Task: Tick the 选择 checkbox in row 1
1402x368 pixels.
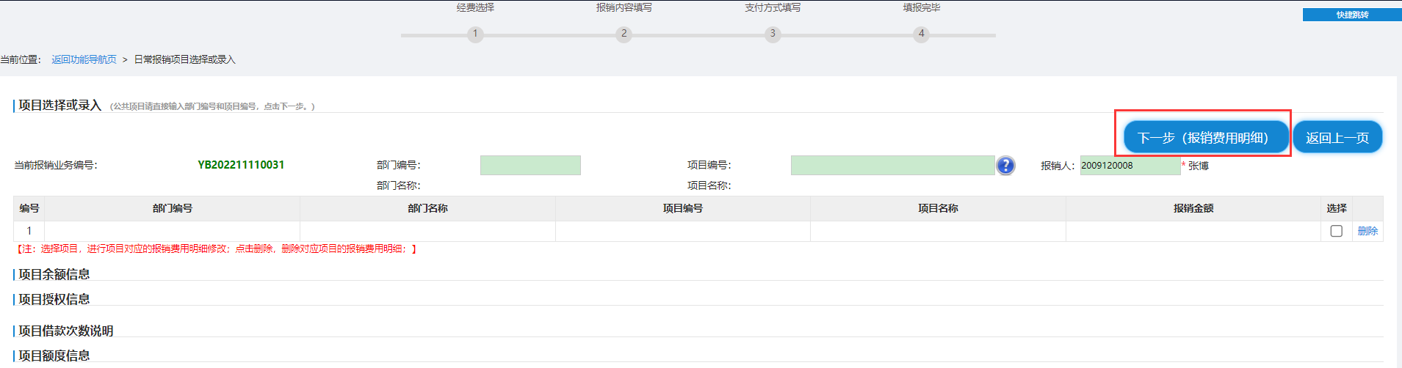Action: (1336, 231)
